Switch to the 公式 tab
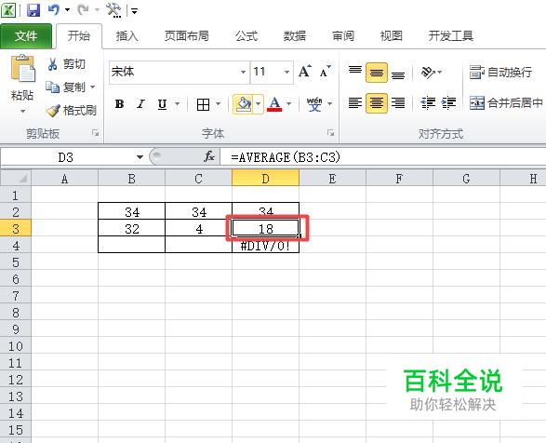546x443 pixels. [246, 36]
